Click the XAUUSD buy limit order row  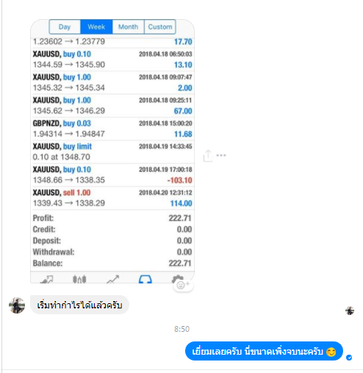(112, 151)
